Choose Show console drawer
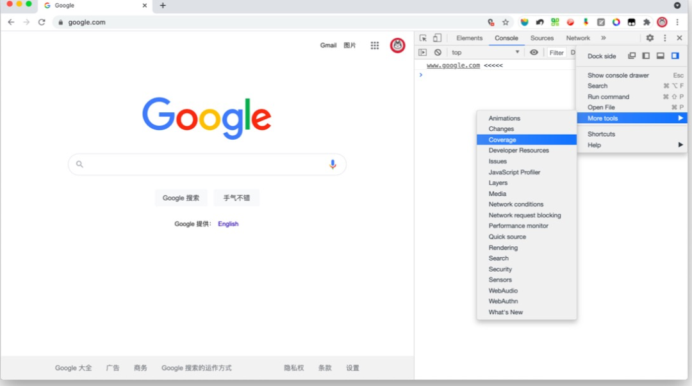The height and width of the screenshot is (386, 692). (x=632, y=75)
